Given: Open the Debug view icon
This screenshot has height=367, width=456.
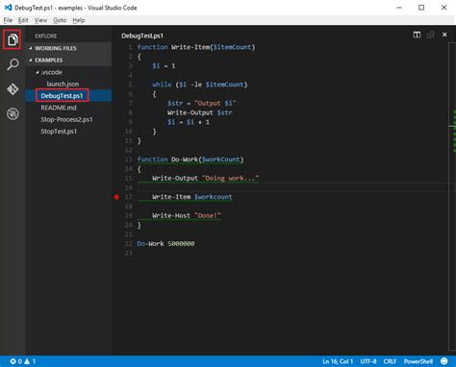Looking at the screenshot, I should [13, 113].
